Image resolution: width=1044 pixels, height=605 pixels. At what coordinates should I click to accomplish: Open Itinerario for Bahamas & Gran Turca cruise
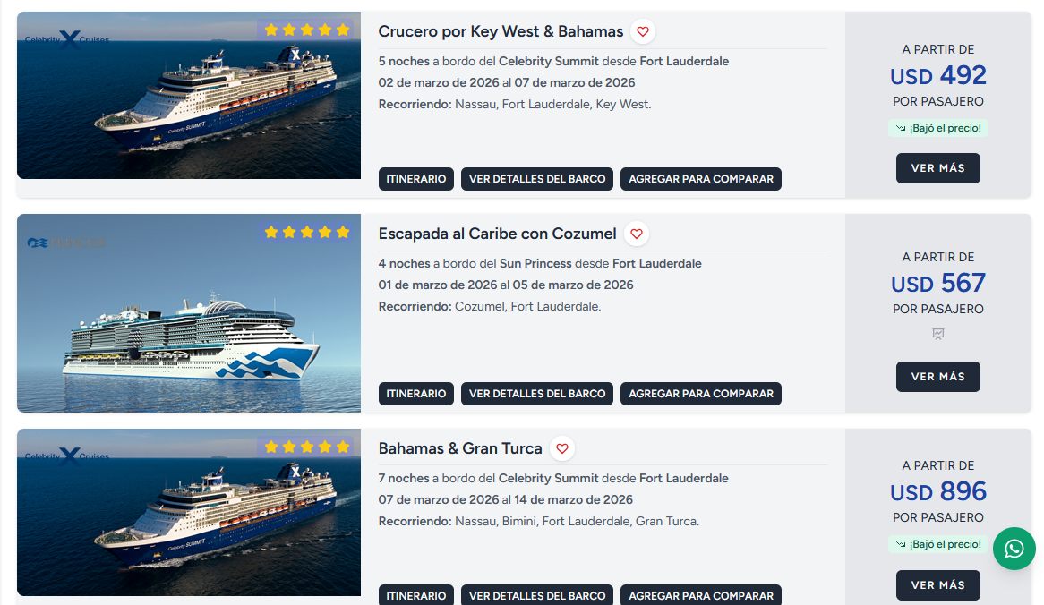coord(416,595)
